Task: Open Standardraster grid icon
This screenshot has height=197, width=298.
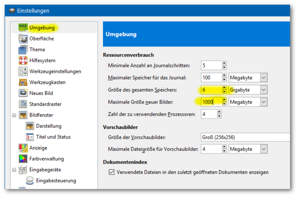Action: click(x=23, y=104)
